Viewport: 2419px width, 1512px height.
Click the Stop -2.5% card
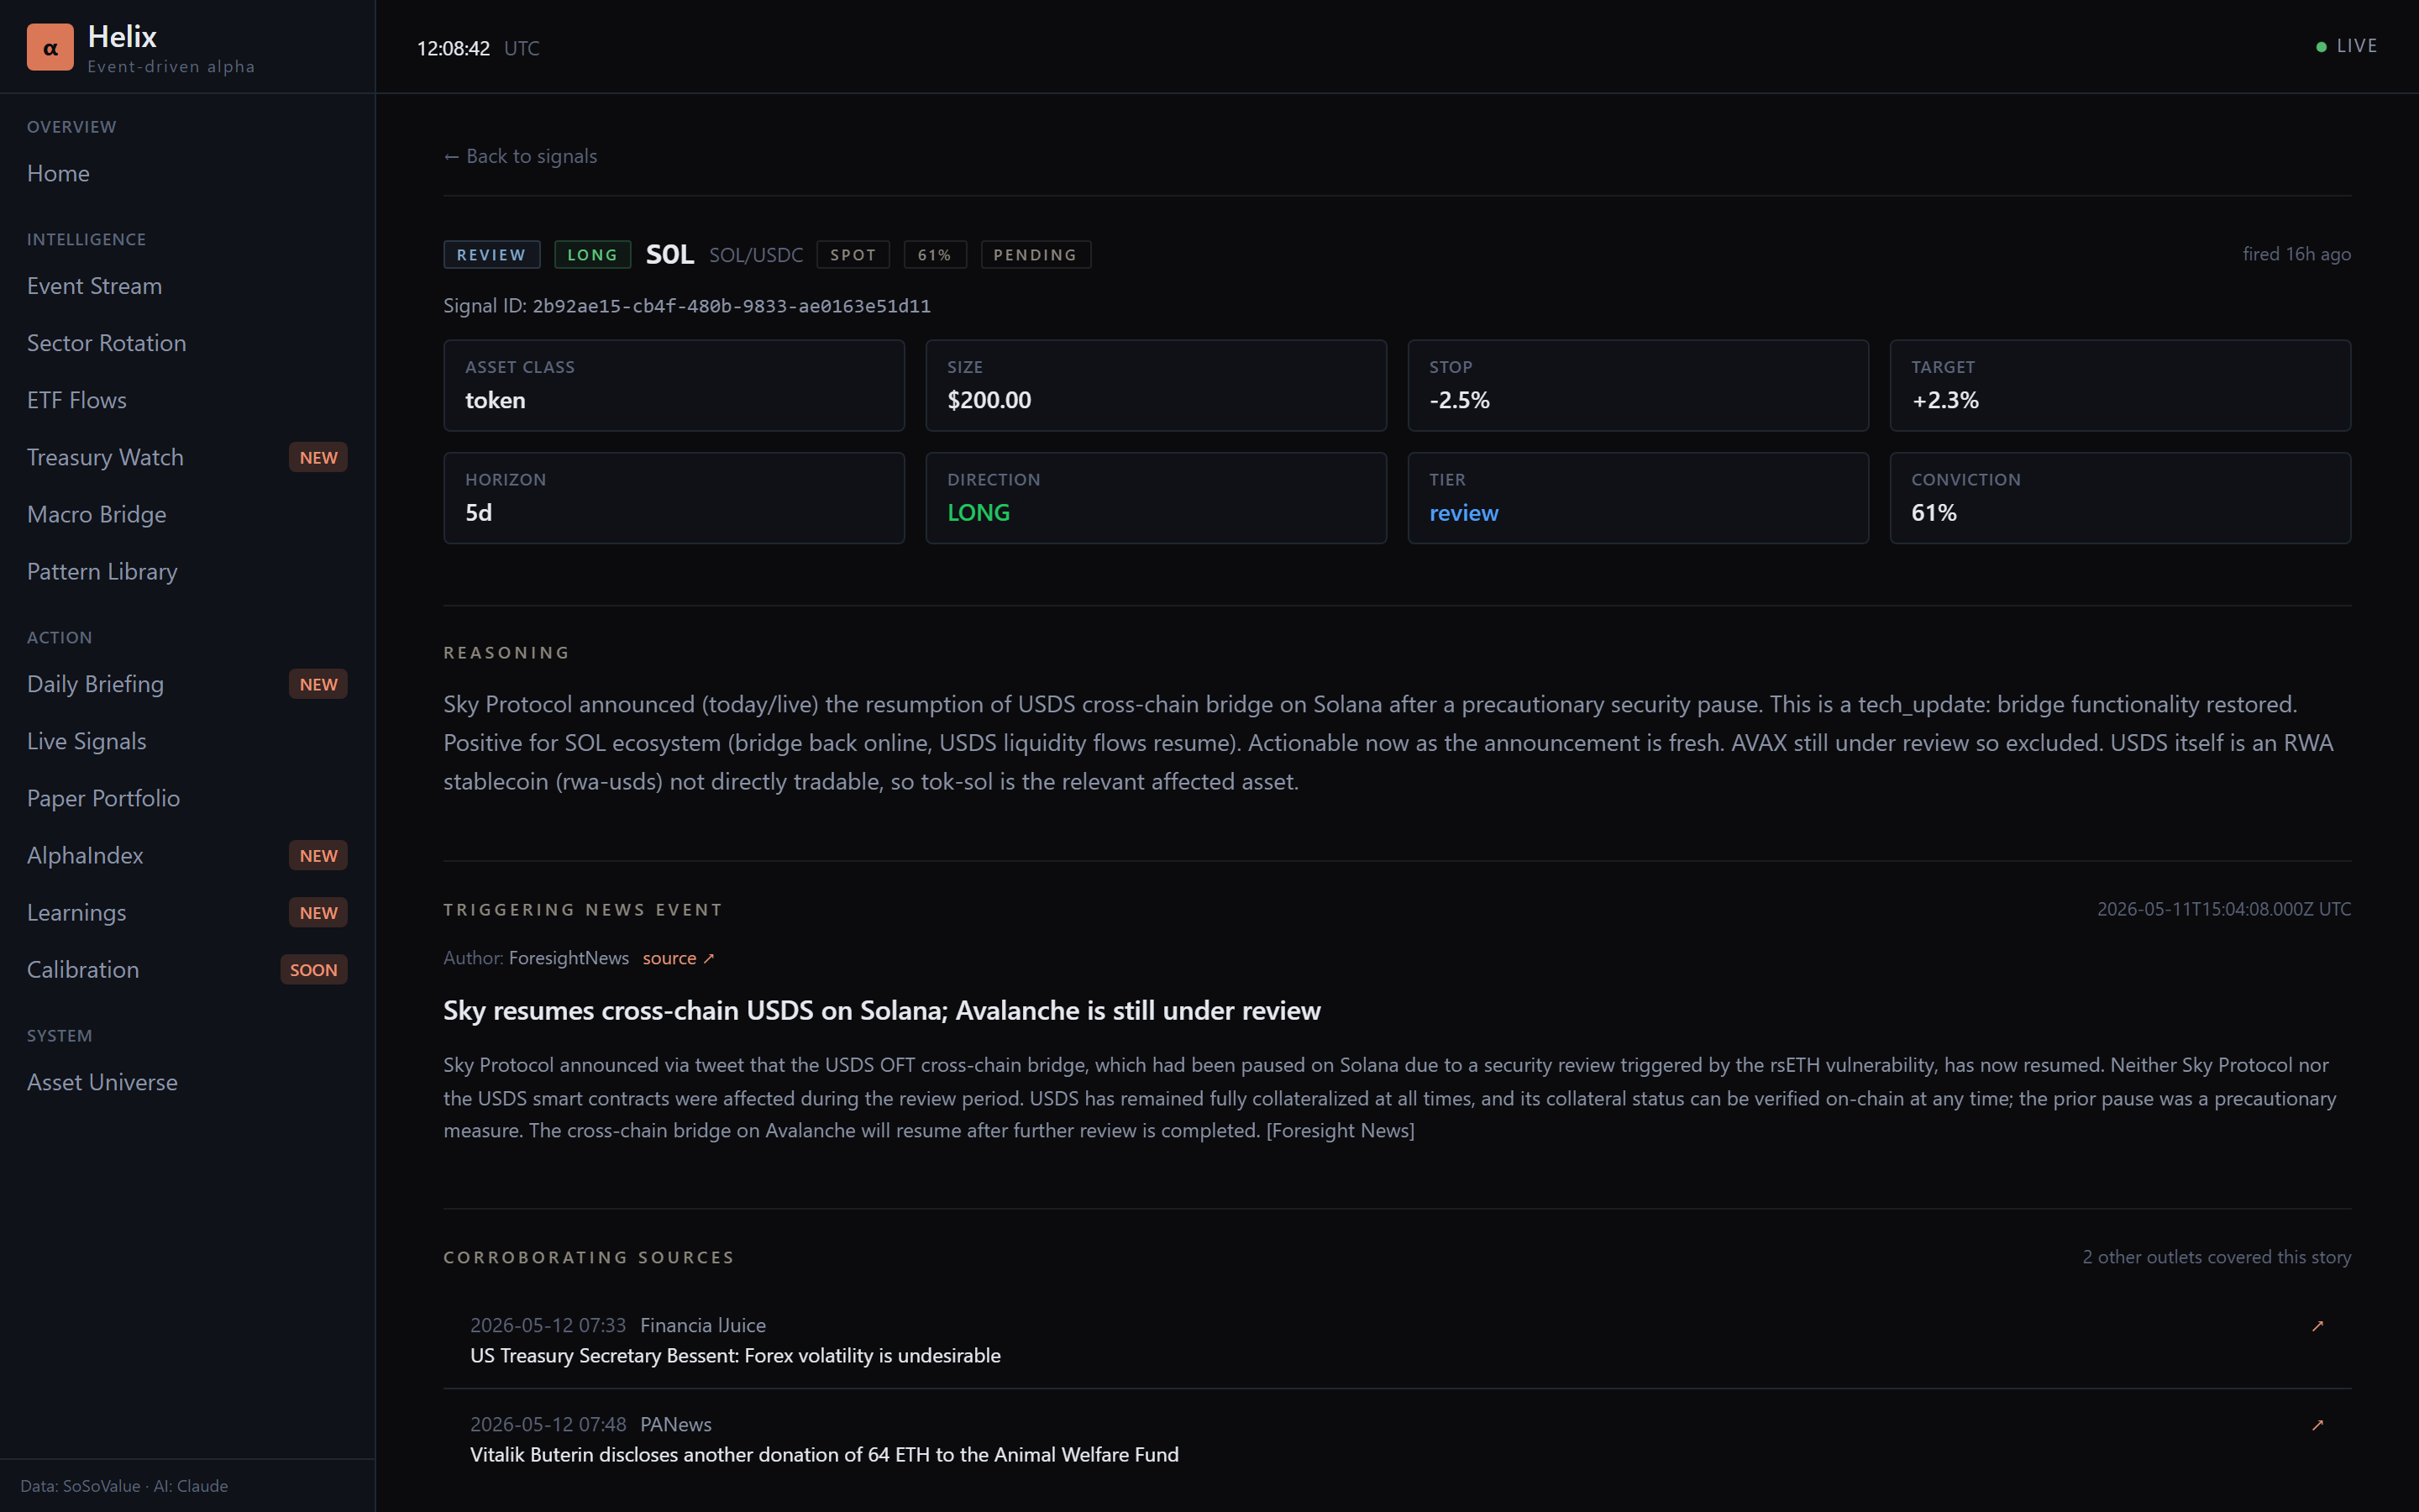click(1637, 385)
